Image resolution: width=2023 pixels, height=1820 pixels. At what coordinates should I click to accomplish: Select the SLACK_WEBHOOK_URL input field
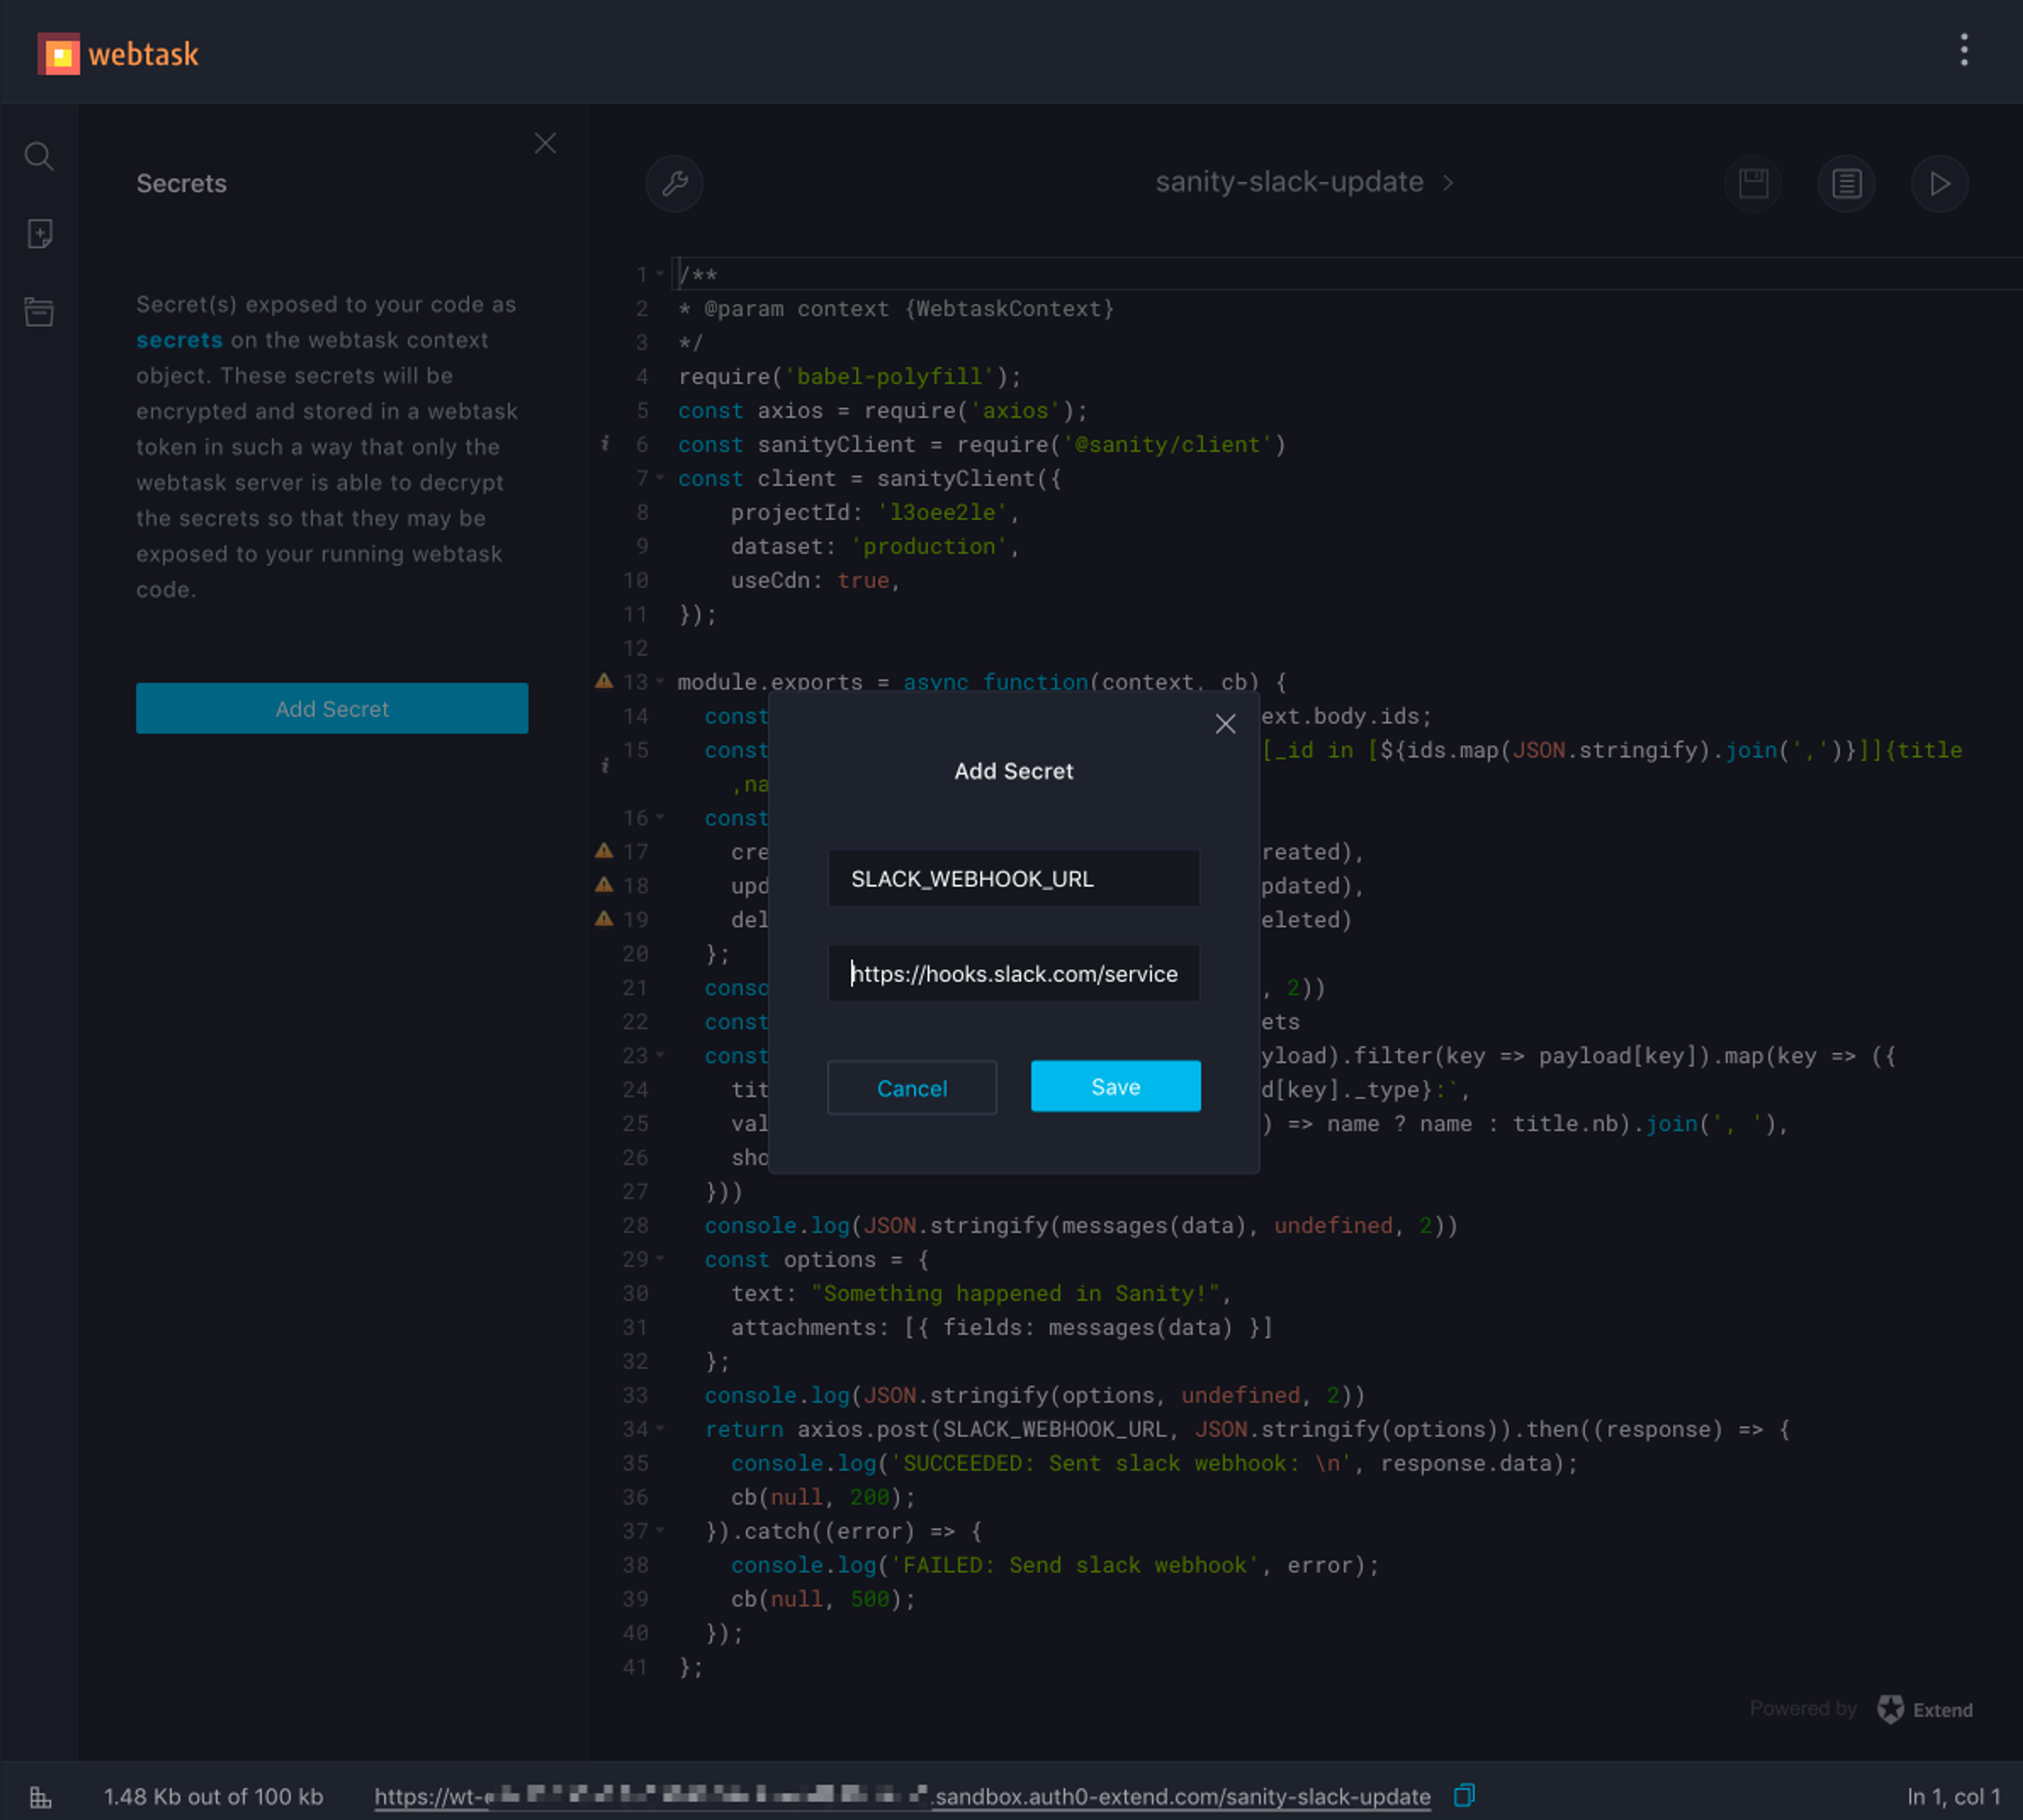(x=1014, y=878)
